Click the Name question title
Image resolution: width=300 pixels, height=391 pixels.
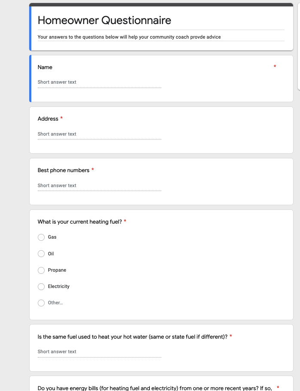[x=45, y=67]
